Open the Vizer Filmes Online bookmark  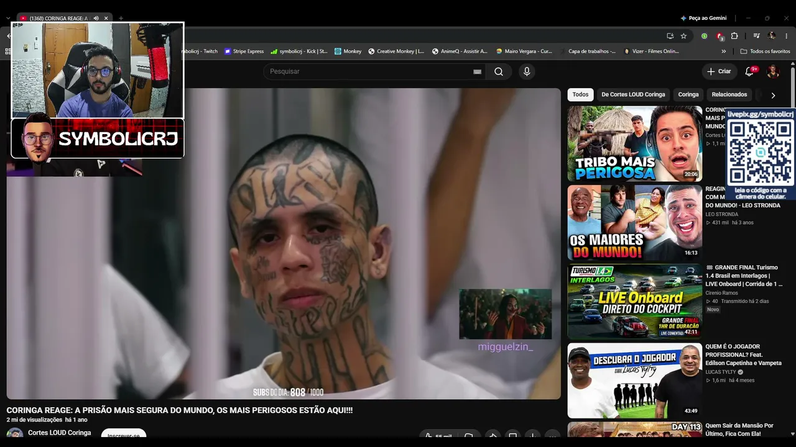tap(652, 52)
